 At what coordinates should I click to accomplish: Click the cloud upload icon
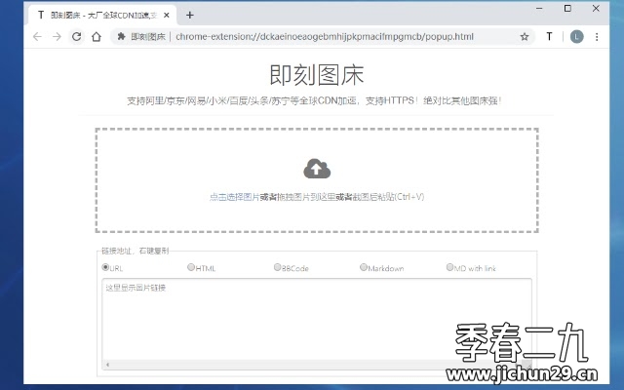(x=317, y=169)
